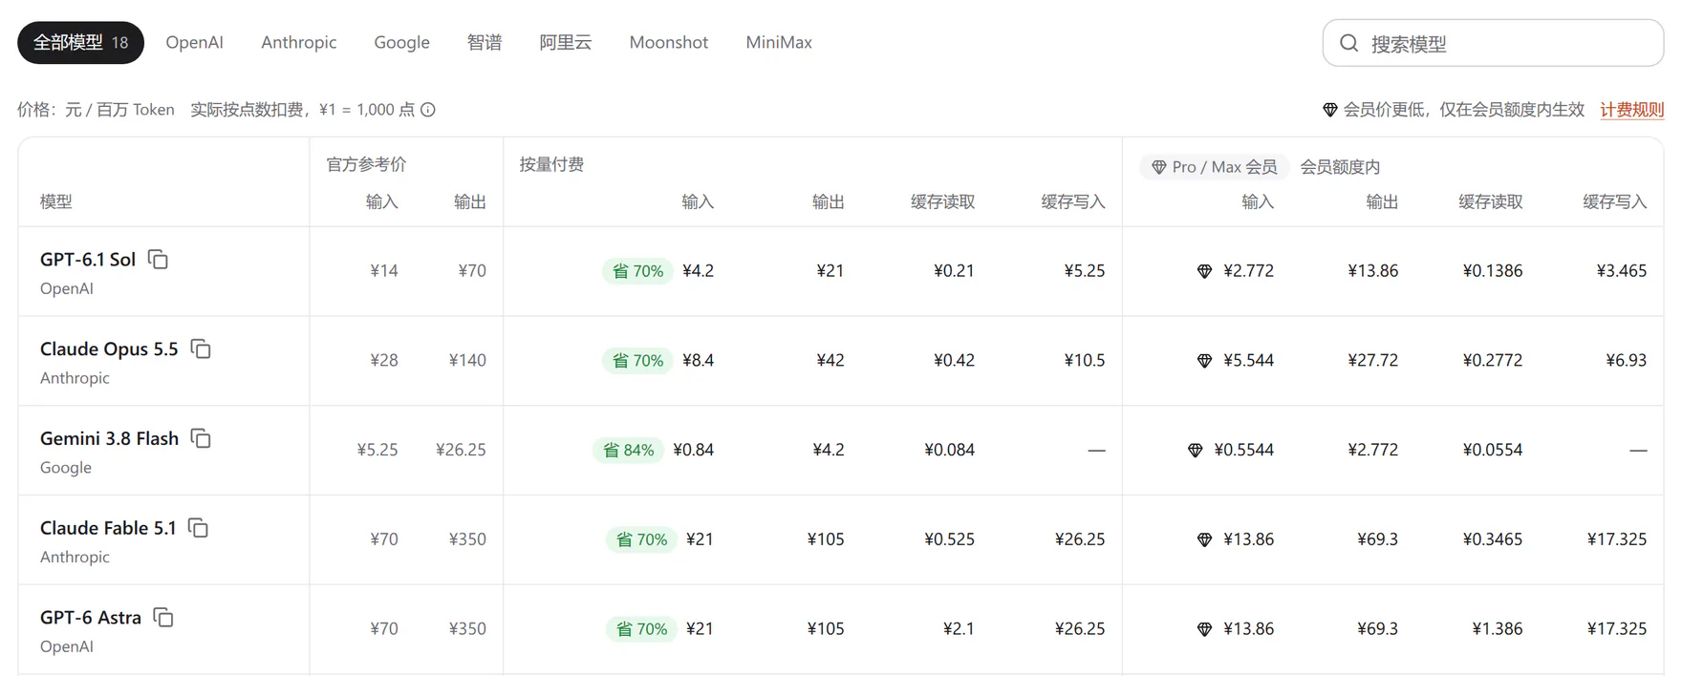
Task: Copy the Gemini 3.8 Flash model name
Action: point(201,439)
